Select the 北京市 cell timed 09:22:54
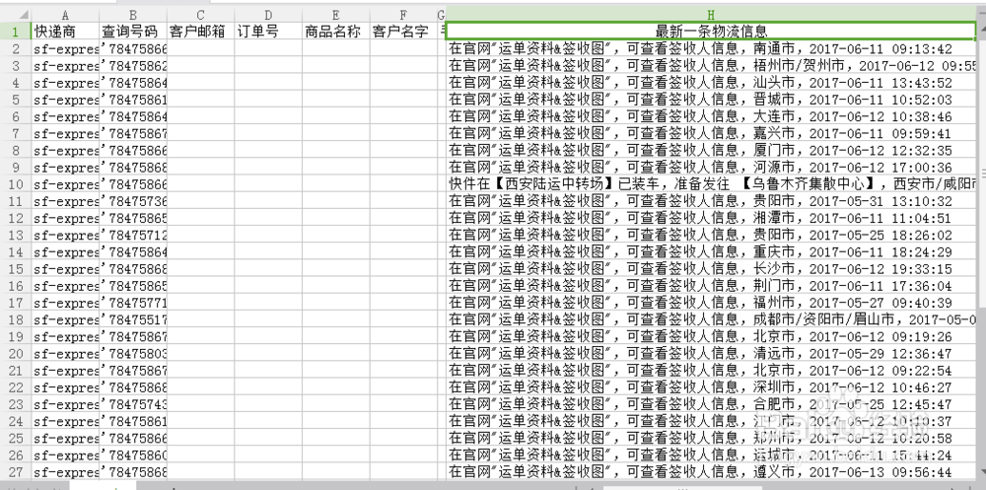986x490 pixels. [711, 371]
